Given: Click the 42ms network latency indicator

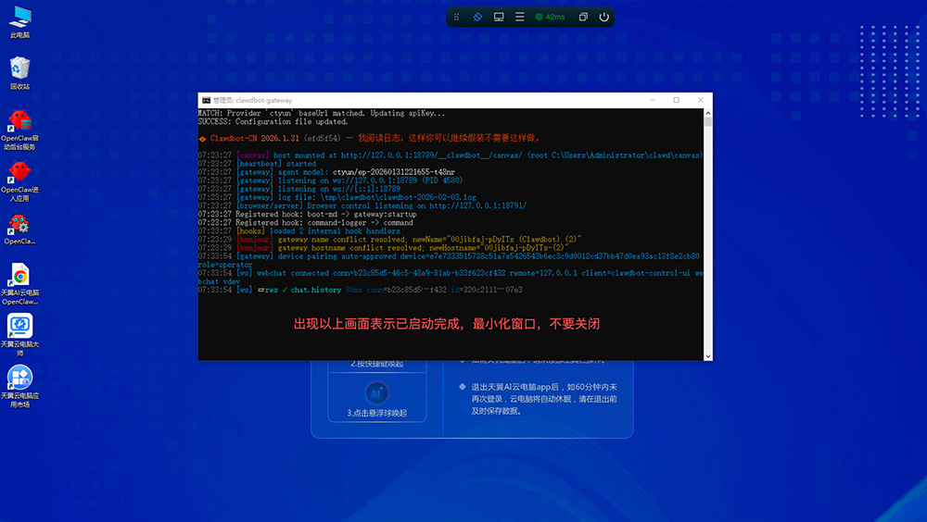Looking at the screenshot, I should point(550,17).
